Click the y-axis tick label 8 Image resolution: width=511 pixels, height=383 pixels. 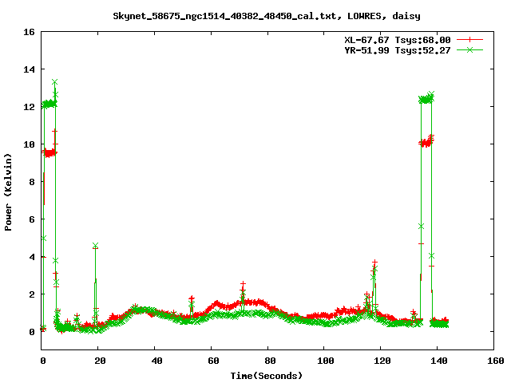tap(32, 182)
